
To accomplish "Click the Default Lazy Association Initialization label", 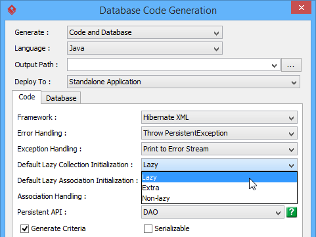I will pos(78,180).
